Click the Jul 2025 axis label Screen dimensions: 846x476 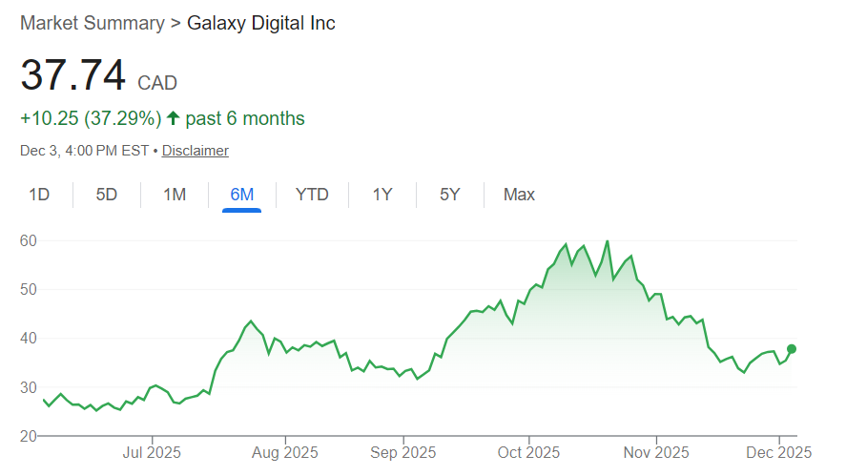[152, 450]
